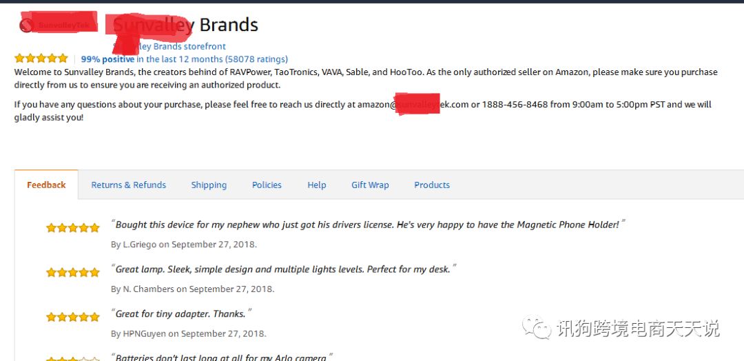View the Policies tab

point(267,185)
